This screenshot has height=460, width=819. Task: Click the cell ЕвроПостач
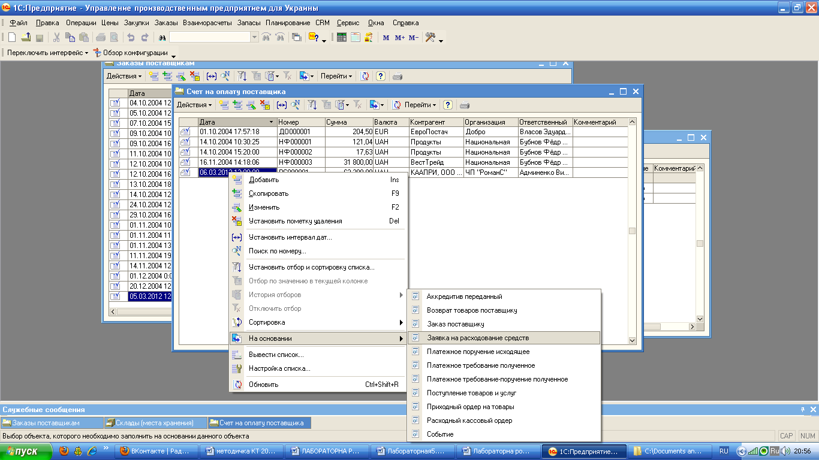tap(436, 132)
